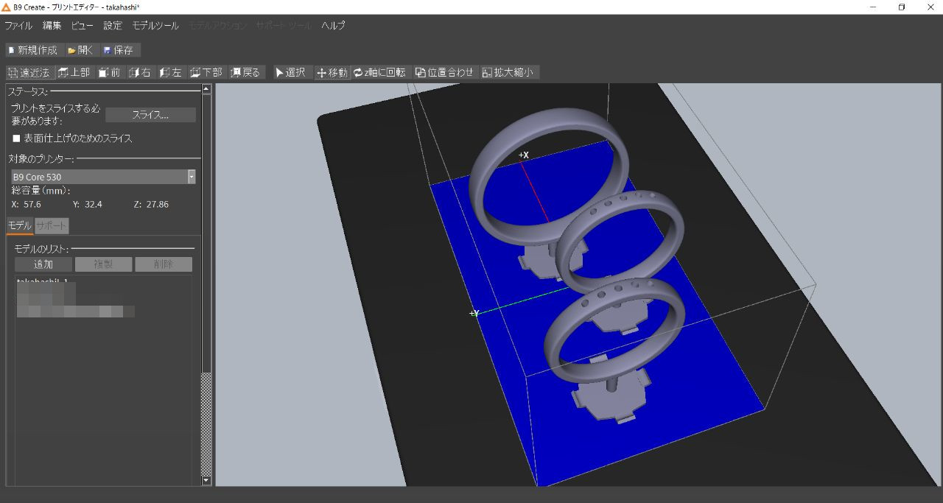Open the 設定 menu
943x503 pixels.
pyautogui.click(x=113, y=25)
